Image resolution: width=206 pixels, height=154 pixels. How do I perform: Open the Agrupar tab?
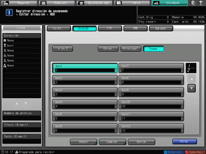(x=161, y=29)
